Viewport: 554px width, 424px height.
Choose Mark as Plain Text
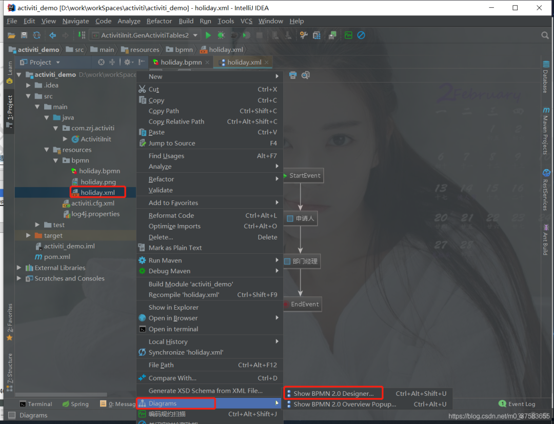(x=210, y=248)
